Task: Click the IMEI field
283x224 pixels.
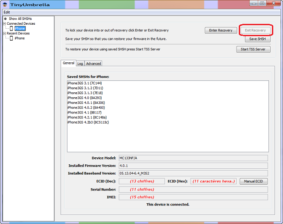Action: pos(193,197)
